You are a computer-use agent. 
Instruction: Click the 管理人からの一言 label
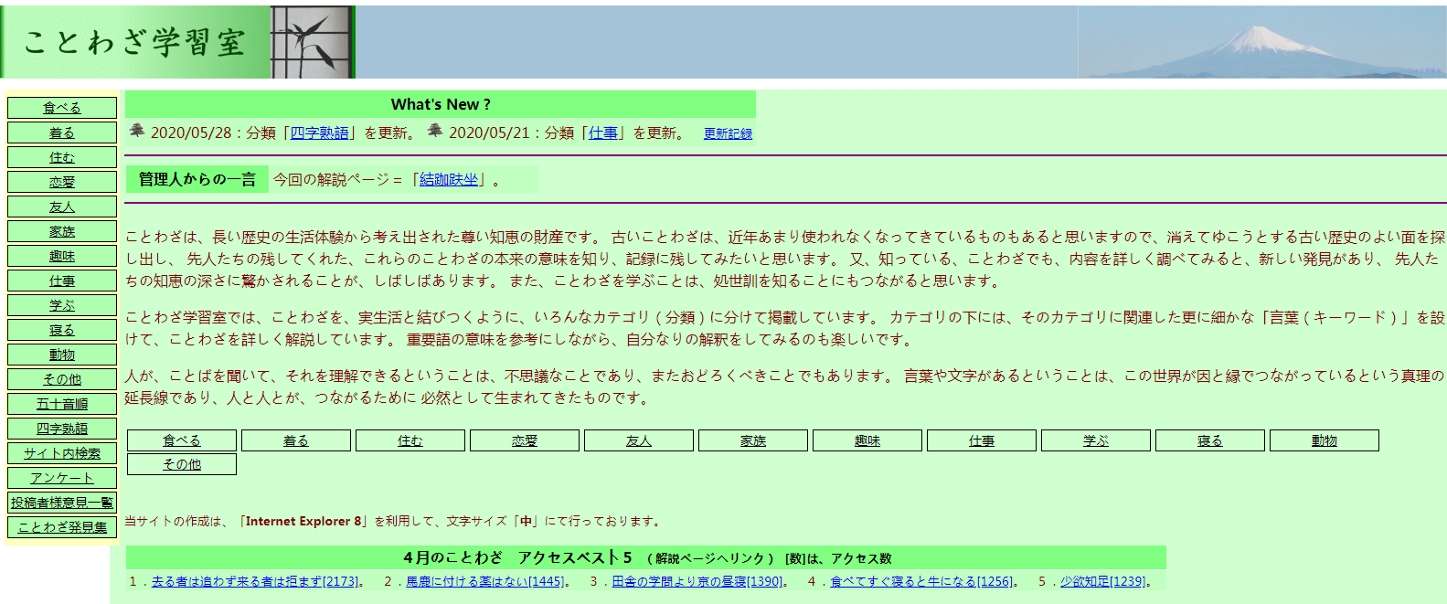[197, 179]
